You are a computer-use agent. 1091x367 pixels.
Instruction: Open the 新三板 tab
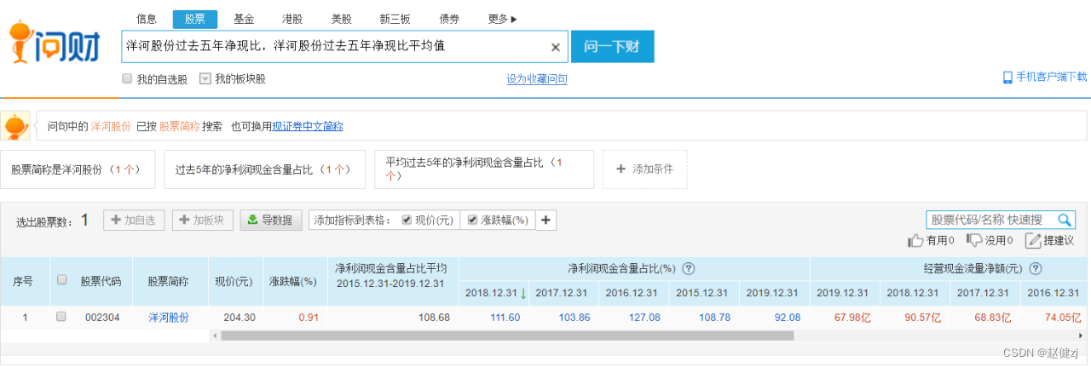395,19
